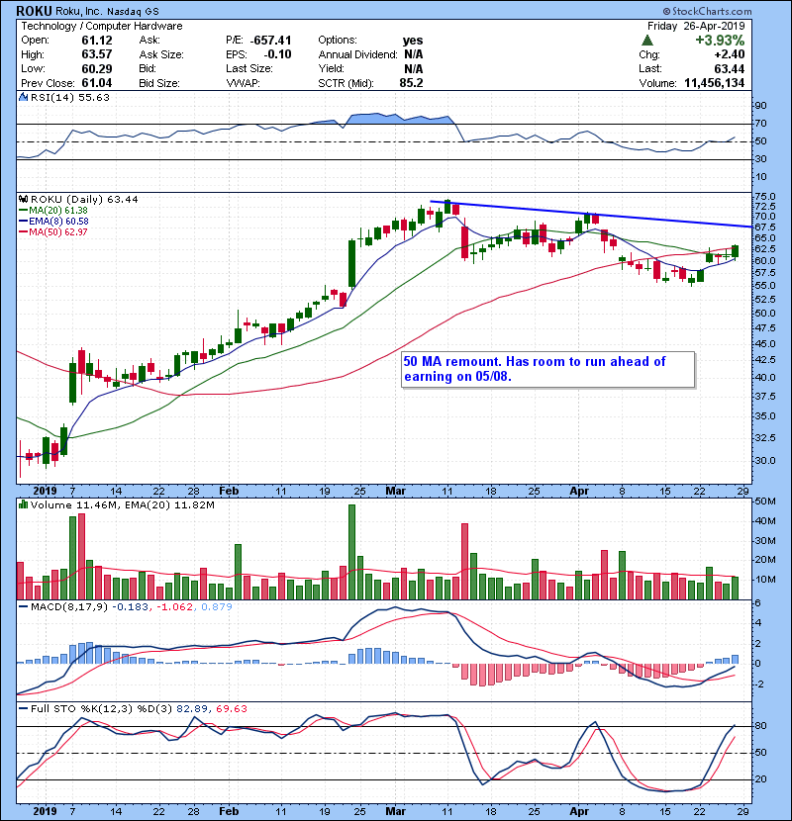Click the MACD(8,17,9) indicator label
792x821 pixels.
pyautogui.click(x=69, y=607)
